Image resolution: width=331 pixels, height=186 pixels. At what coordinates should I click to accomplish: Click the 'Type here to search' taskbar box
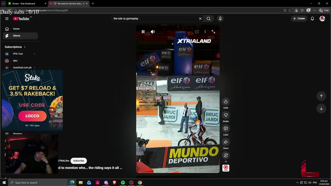pyautogui.click(x=38, y=183)
